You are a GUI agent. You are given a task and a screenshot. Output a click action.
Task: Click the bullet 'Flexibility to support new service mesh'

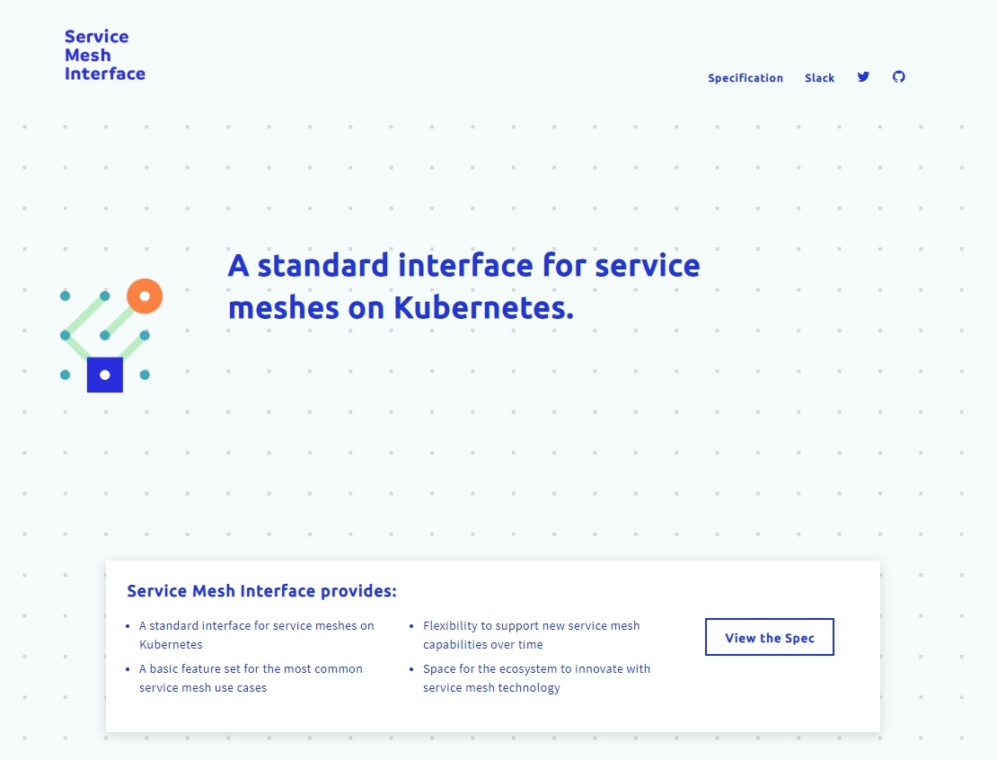[532, 635]
